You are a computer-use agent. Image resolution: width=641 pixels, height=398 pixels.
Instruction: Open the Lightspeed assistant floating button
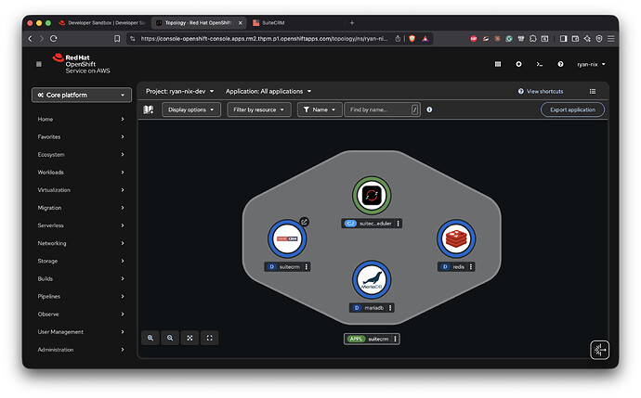[600, 351]
